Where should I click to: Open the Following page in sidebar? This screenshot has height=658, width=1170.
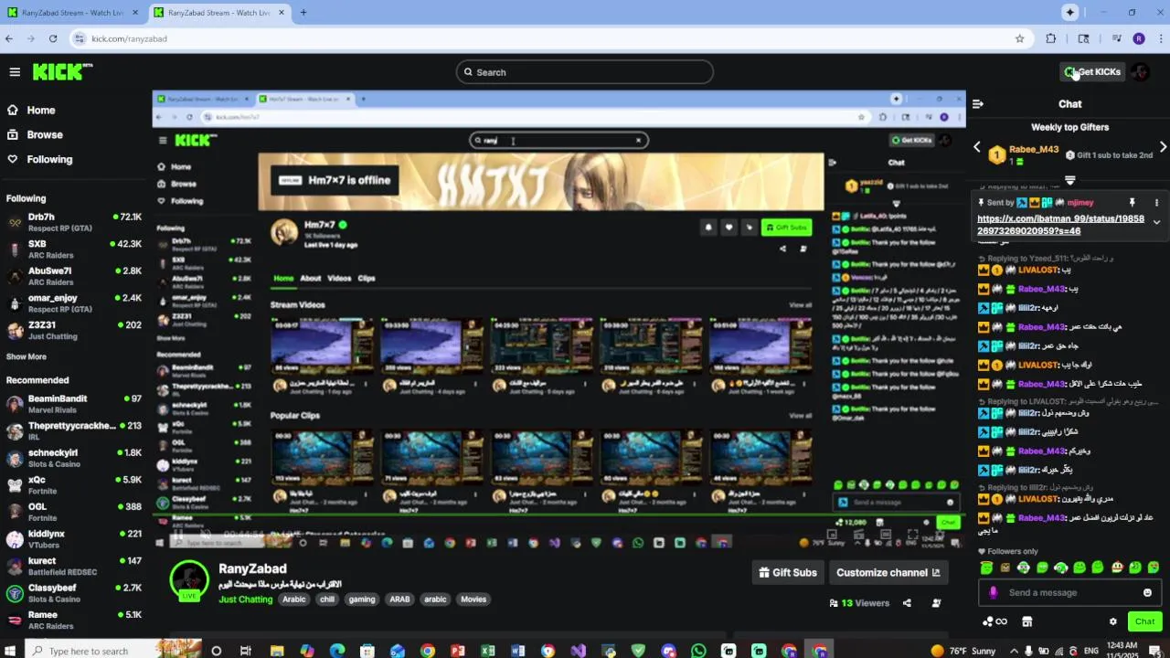pyautogui.click(x=49, y=159)
